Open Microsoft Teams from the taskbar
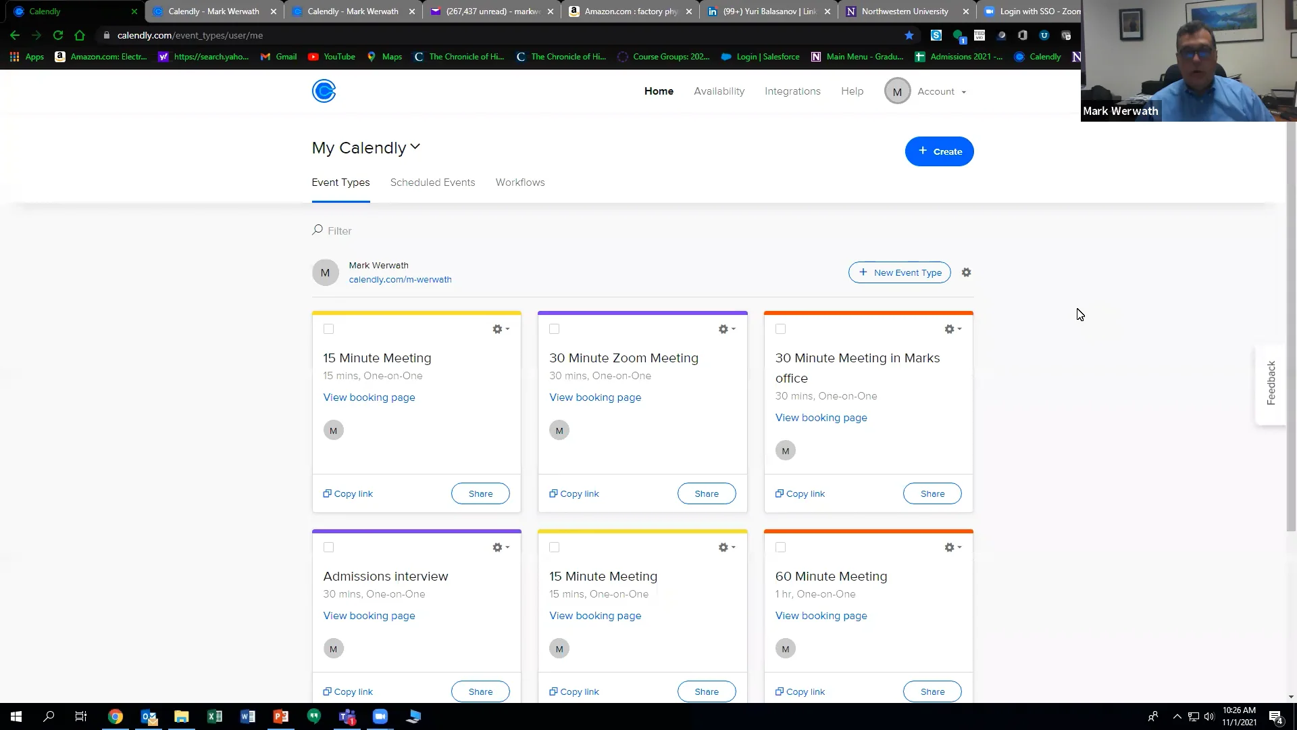Image resolution: width=1297 pixels, height=730 pixels. [347, 716]
